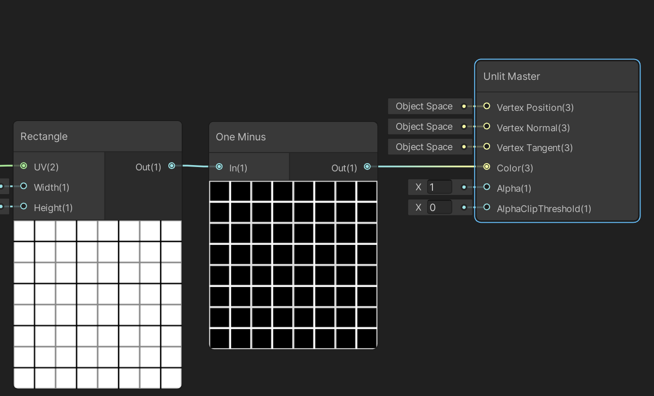Click the AlphaClipThreshold(1) label text
This screenshot has width=654, height=396.
tap(544, 209)
